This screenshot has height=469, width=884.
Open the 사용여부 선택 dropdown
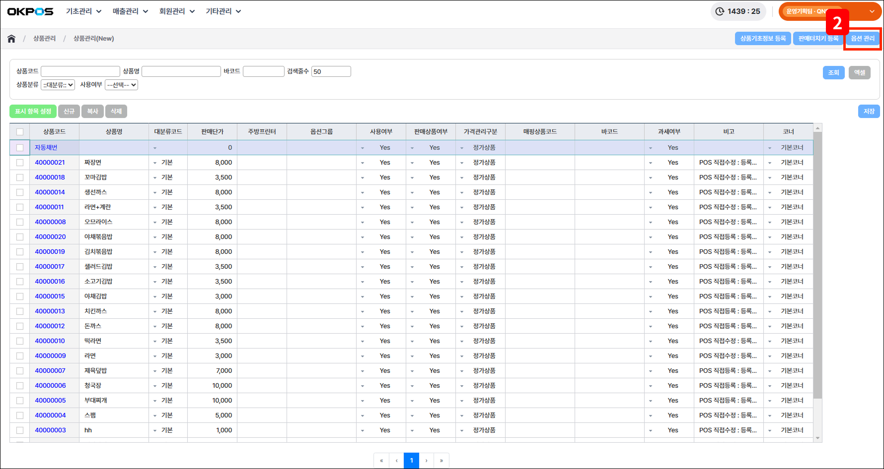click(121, 85)
